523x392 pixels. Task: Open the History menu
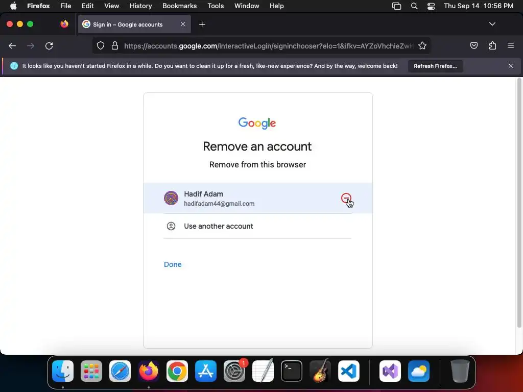pos(141,6)
